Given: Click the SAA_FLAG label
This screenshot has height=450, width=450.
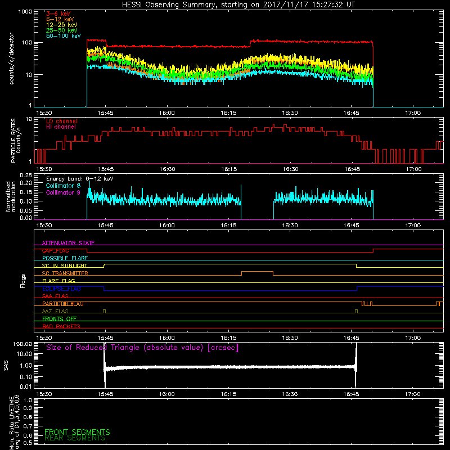Looking at the screenshot, I should (55, 296).
